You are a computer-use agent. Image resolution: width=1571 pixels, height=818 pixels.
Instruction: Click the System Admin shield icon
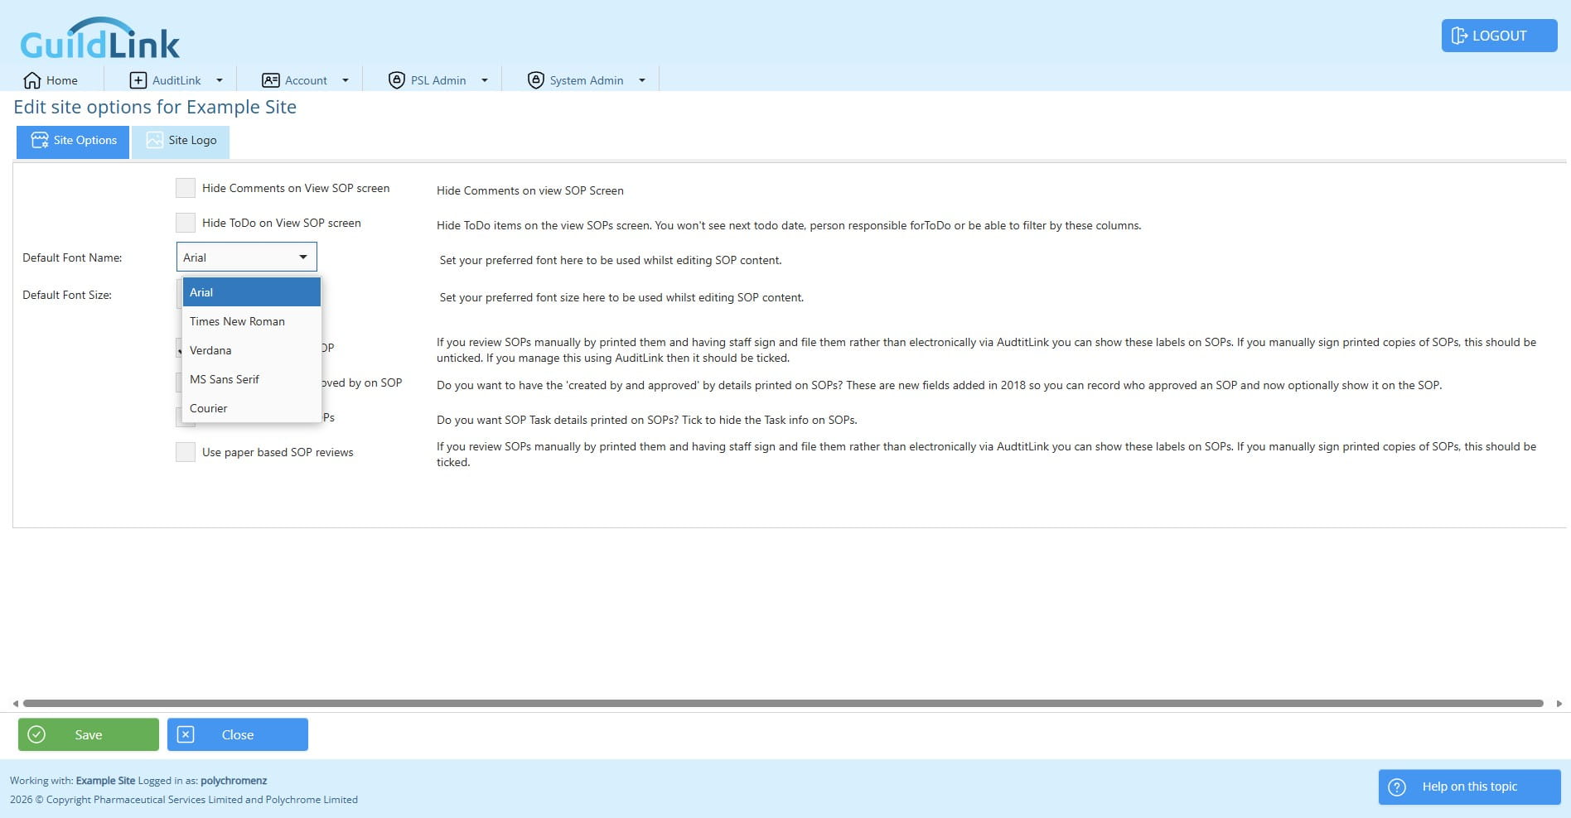[536, 80]
